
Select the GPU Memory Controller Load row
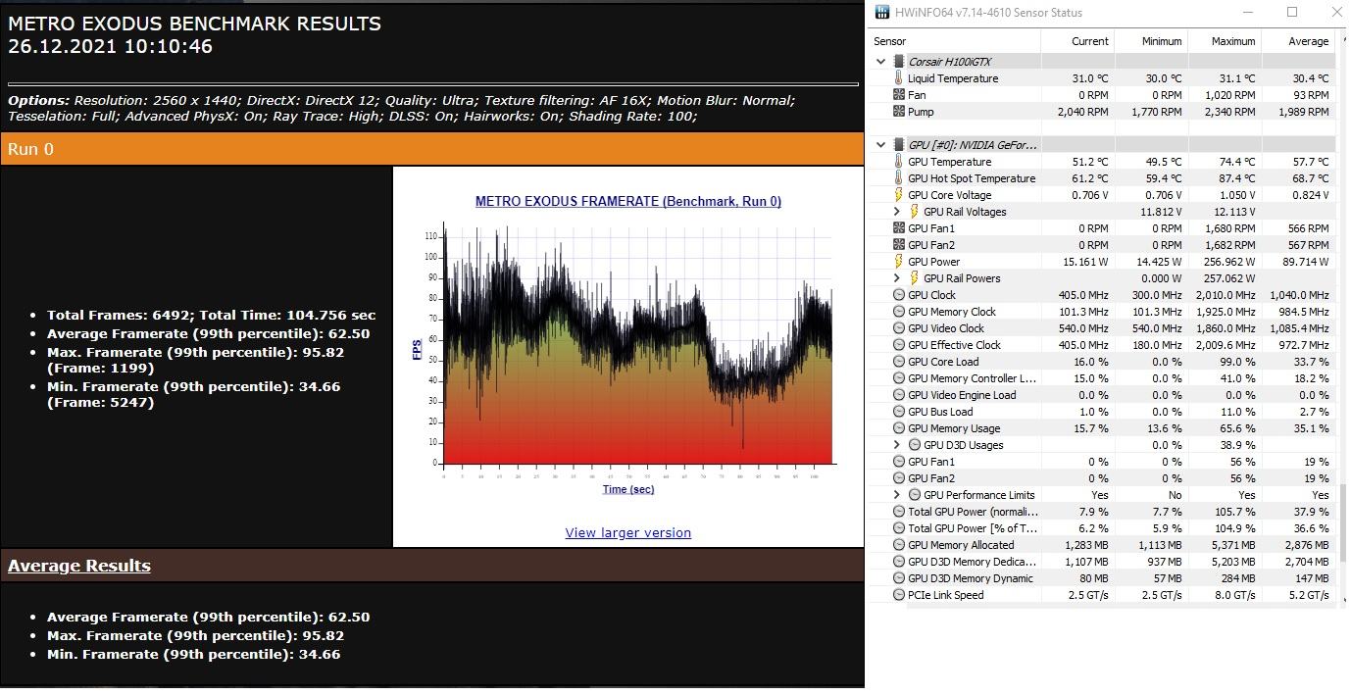click(1101, 378)
